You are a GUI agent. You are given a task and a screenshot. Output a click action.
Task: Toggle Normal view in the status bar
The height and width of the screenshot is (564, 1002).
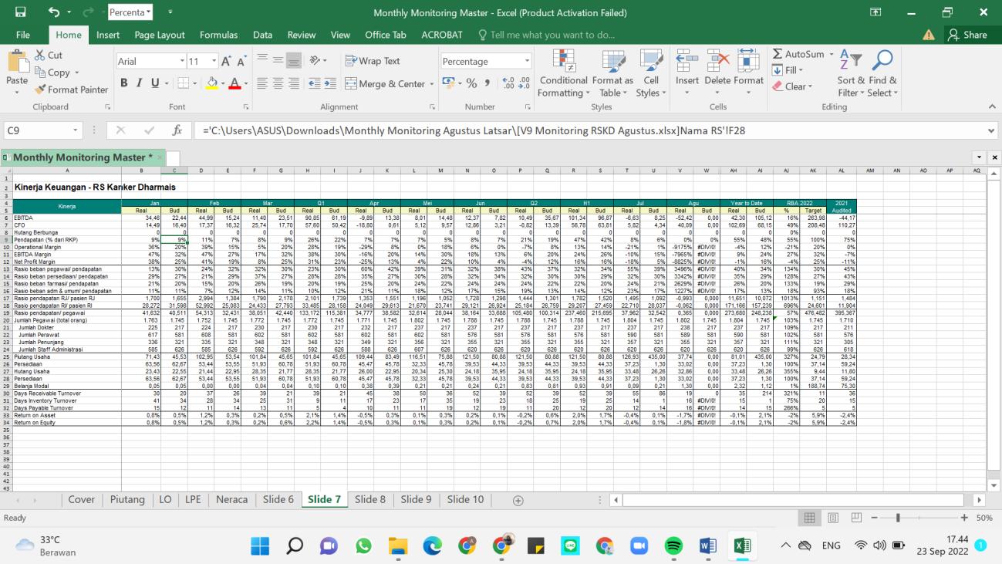point(810,518)
